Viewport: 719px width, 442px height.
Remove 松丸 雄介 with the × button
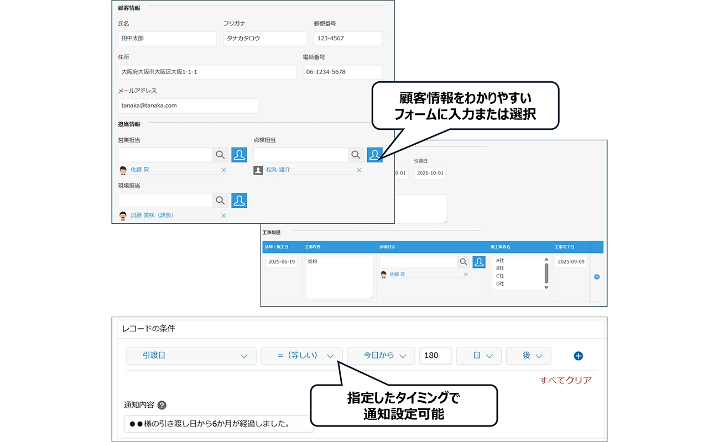(x=359, y=170)
